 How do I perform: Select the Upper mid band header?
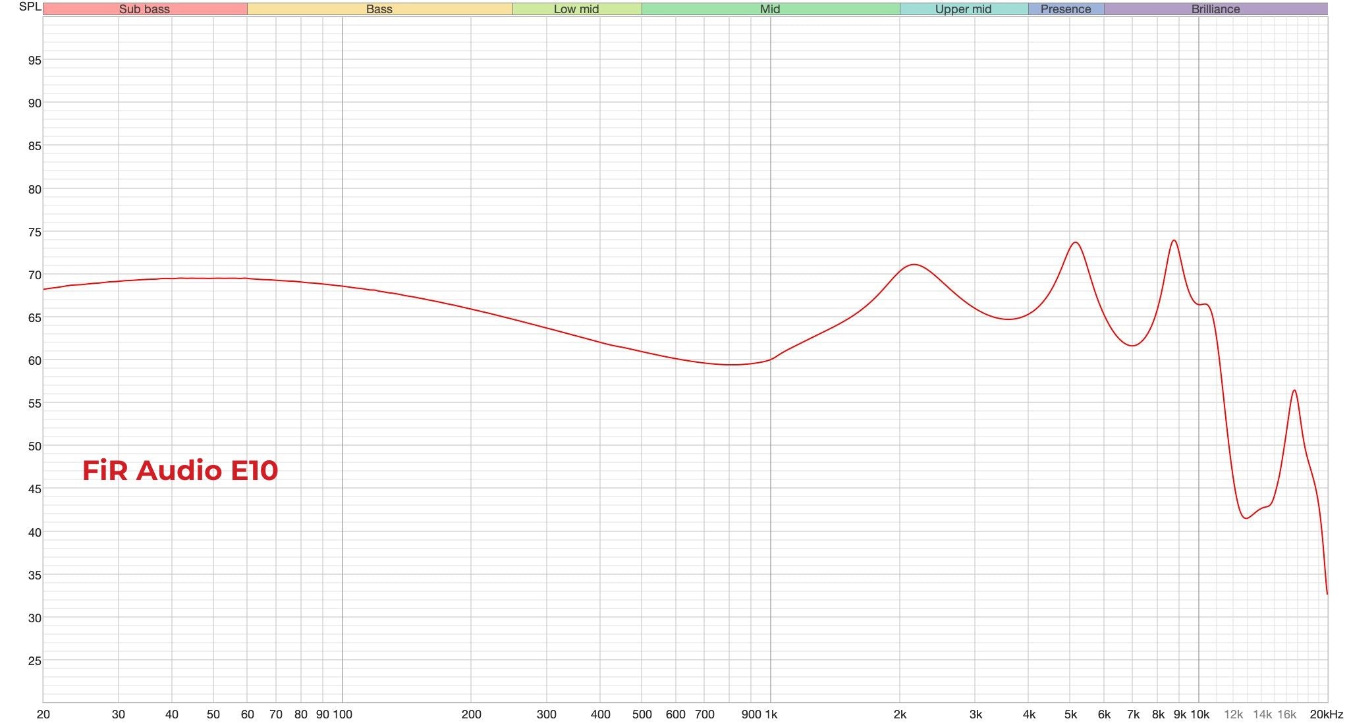(963, 9)
